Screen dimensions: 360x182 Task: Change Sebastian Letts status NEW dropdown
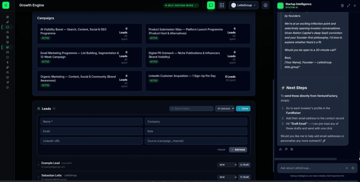click(x=227, y=177)
